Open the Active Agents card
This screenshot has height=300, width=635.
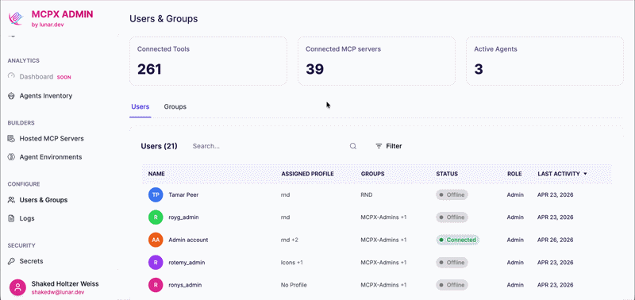[x=545, y=61]
